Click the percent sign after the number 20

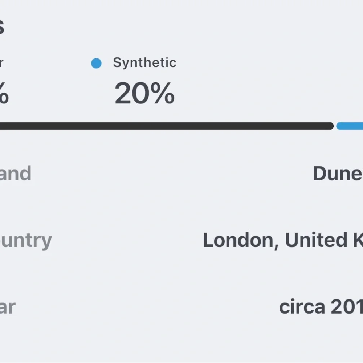tap(162, 94)
